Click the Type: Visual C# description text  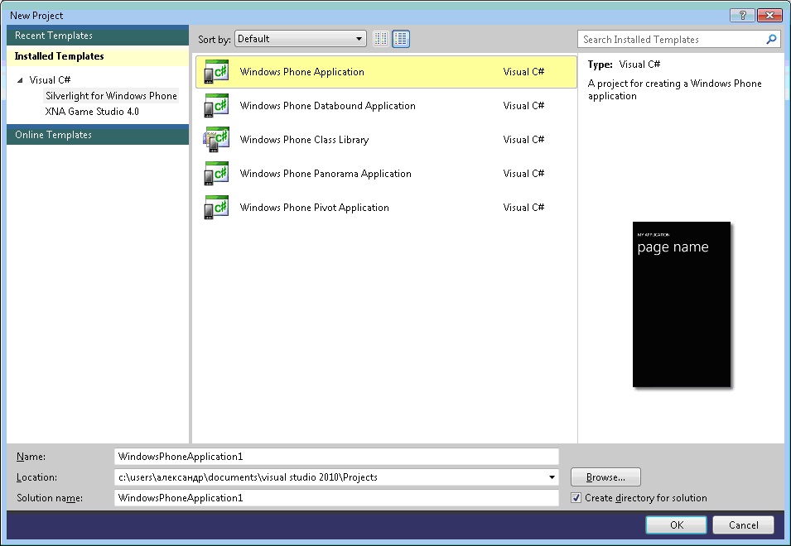click(x=624, y=65)
